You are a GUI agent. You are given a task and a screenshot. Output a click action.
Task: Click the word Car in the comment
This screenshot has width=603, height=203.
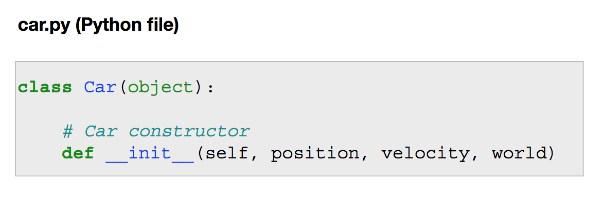tap(100, 132)
